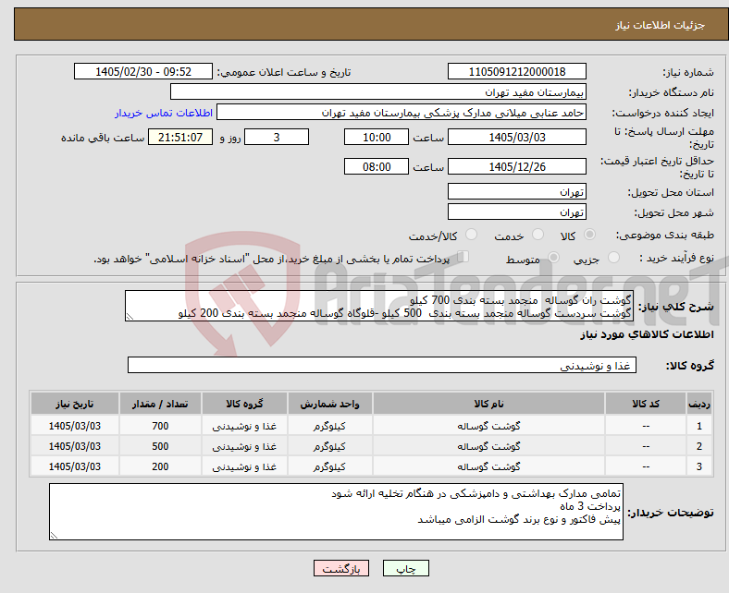Click the response deadline date 1405/03/03 field

tap(517, 137)
